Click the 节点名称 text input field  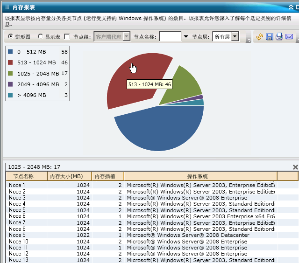170,36
